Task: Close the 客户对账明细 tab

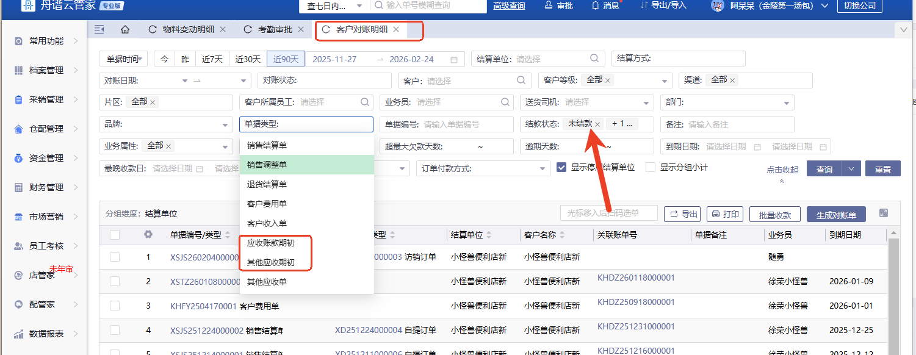Action: coord(396,29)
